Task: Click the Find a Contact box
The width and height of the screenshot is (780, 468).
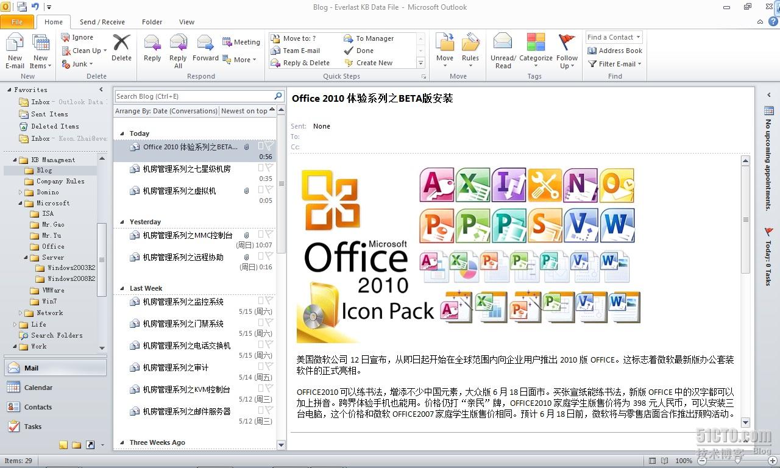Action: [614, 37]
